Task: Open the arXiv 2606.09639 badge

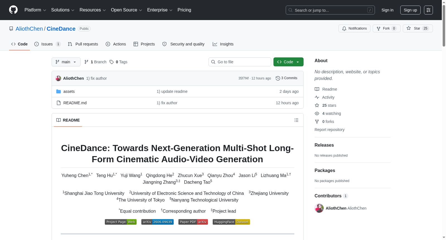Action: coord(157,222)
